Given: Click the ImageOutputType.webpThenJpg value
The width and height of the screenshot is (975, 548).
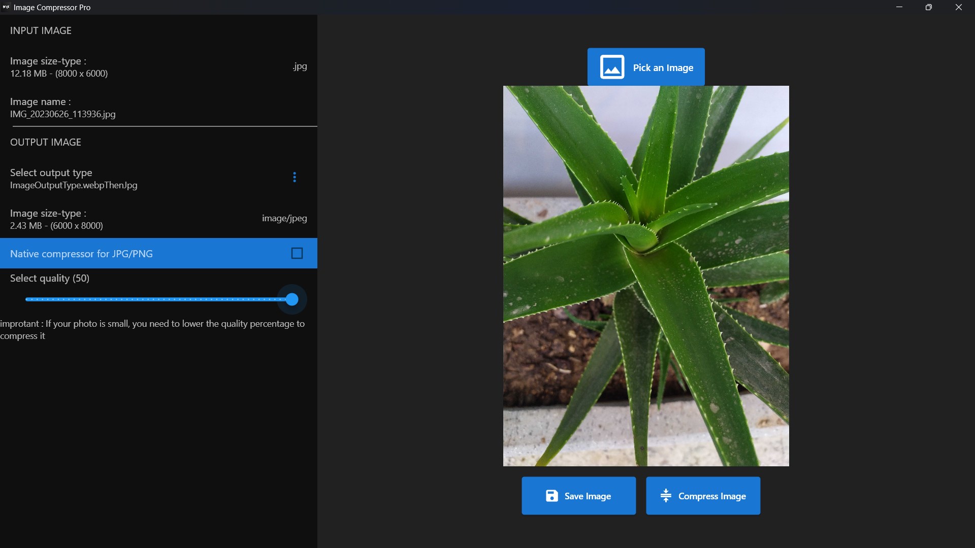Looking at the screenshot, I should point(74,185).
